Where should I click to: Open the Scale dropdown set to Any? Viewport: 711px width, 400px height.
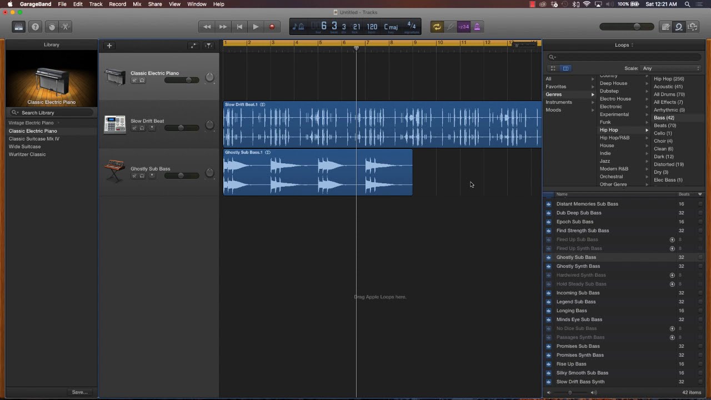tap(671, 68)
